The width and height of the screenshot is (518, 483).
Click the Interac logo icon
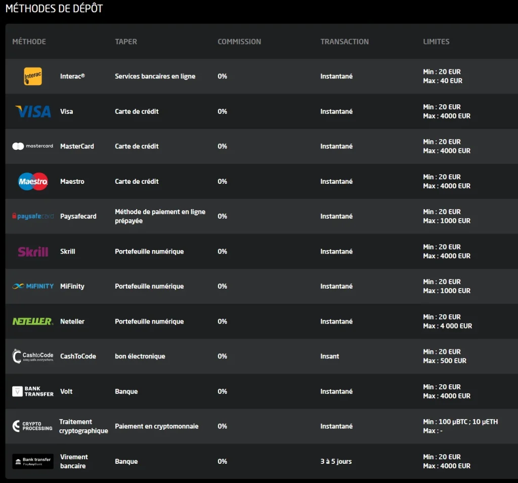click(x=33, y=76)
